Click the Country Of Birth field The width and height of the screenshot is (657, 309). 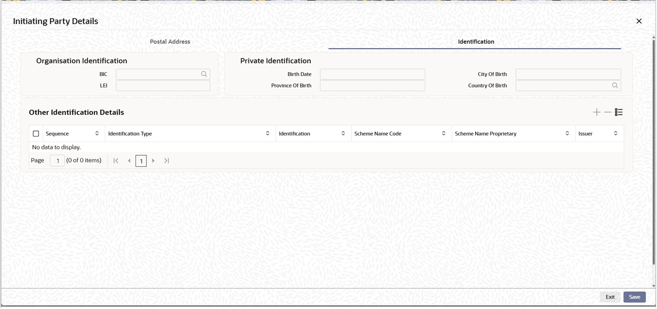tap(568, 86)
